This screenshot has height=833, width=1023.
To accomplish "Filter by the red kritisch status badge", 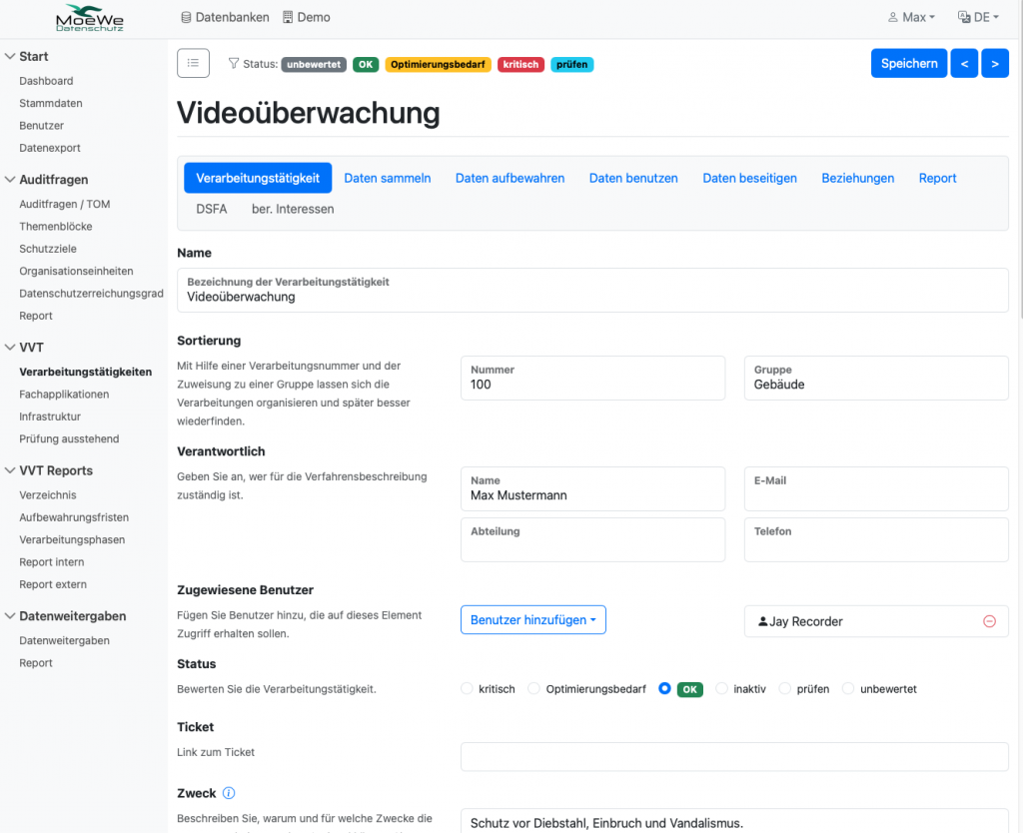I will tap(519, 64).
